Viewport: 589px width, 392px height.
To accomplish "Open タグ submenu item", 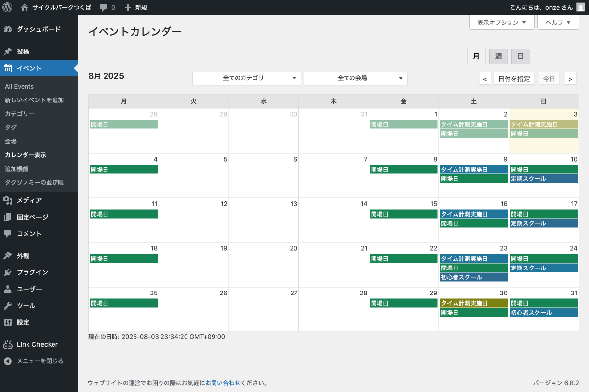I will (11, 127).
